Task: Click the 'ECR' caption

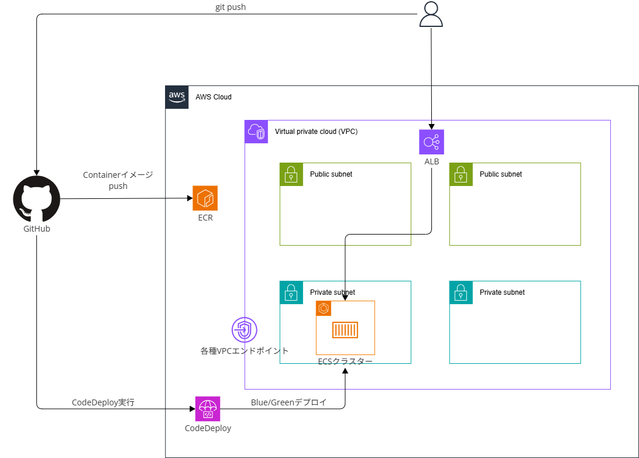Action: (x=205, y=218)
